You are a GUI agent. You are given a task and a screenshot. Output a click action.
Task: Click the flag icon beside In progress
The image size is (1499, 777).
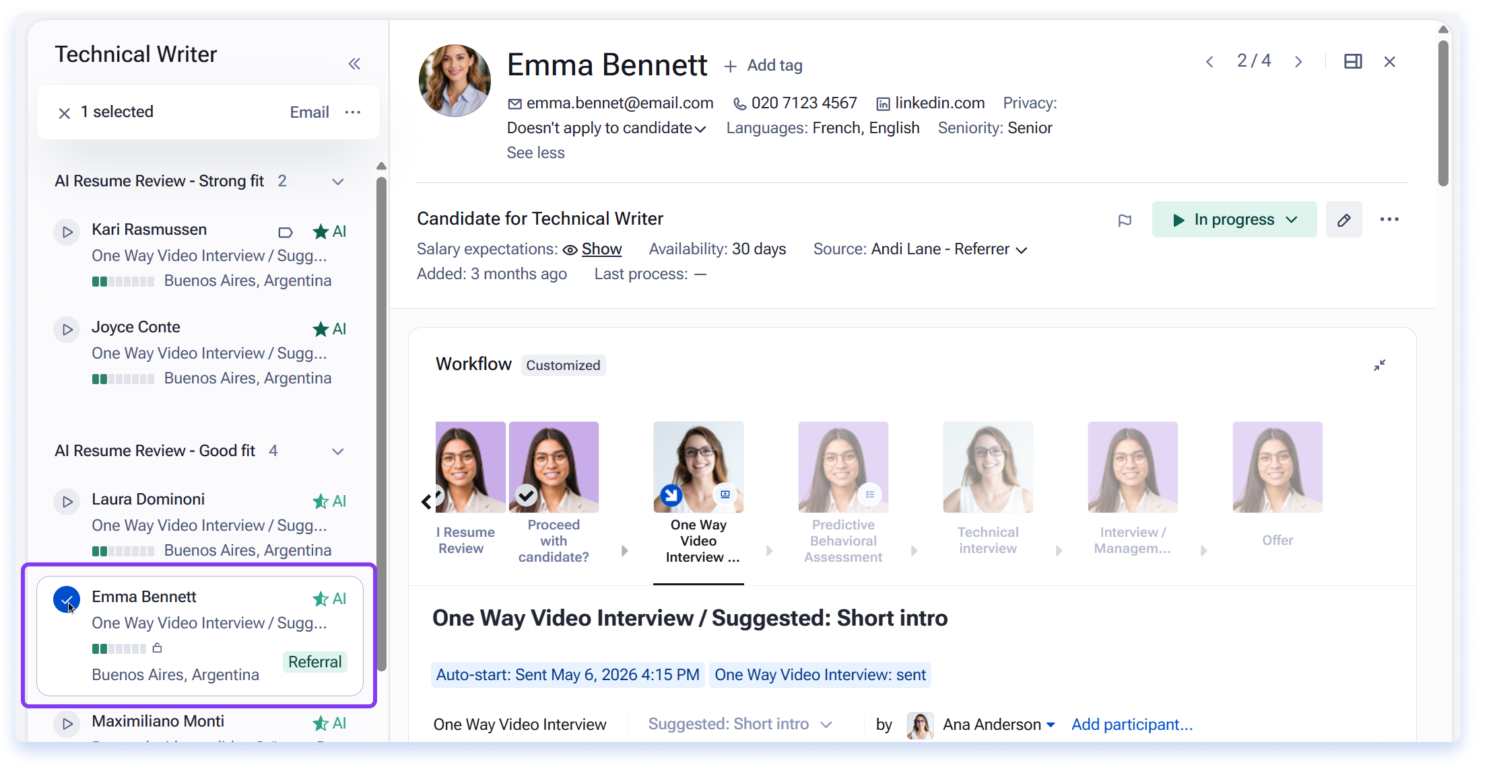pos(1125,221)
